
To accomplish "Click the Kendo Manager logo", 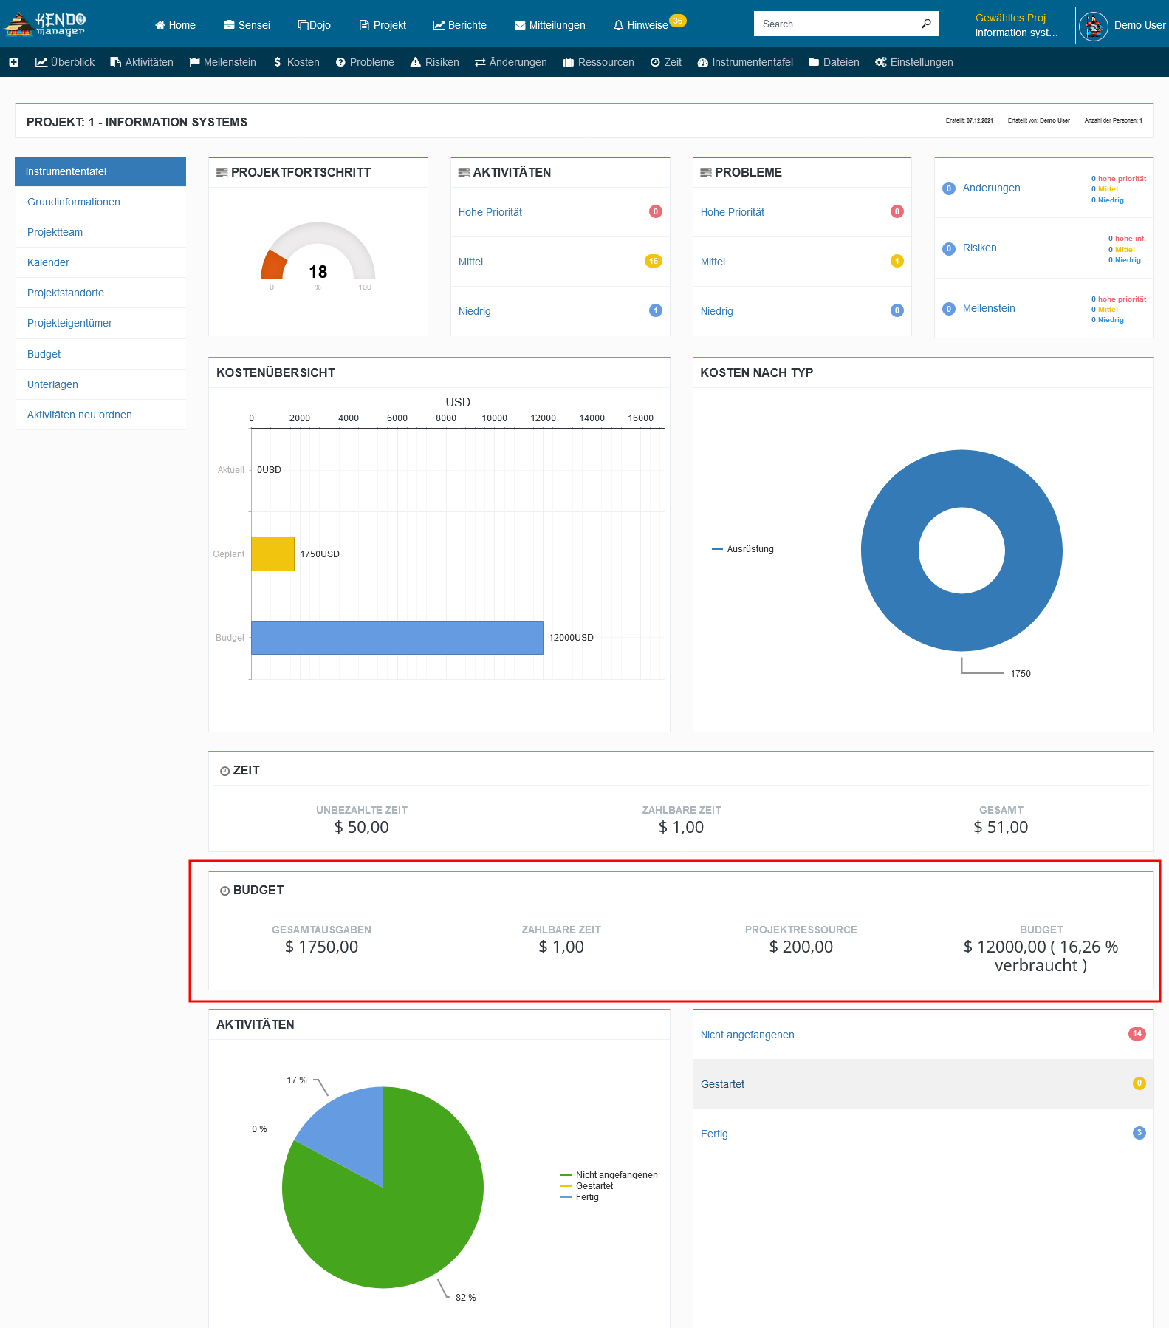I will click(x=46, y=24).
